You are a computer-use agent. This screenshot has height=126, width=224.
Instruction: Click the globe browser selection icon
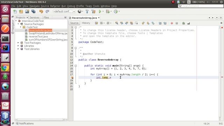79,11
